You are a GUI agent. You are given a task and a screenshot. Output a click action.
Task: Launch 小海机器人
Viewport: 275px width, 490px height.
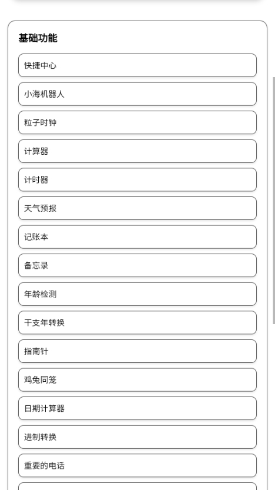pos(137,94)
